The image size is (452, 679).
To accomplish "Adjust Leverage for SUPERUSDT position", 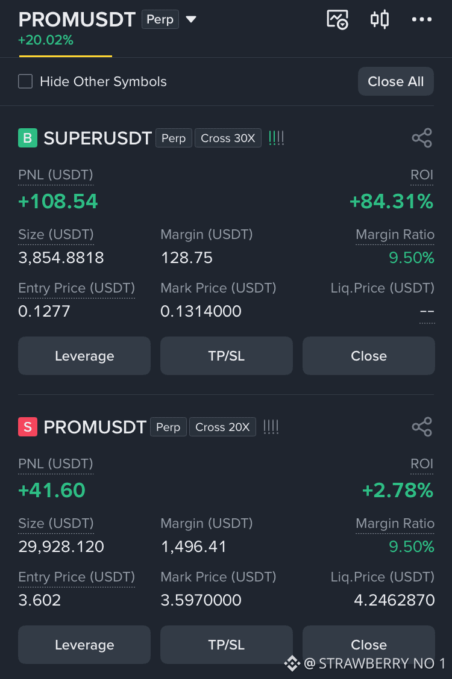I will [x=84, y=356].
